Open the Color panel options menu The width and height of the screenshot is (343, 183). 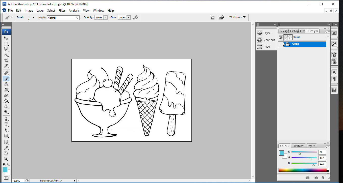pos(328,147)
